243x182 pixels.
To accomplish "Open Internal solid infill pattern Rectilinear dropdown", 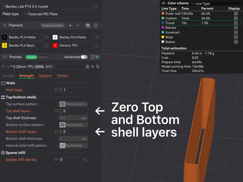I will click(73, 146).
